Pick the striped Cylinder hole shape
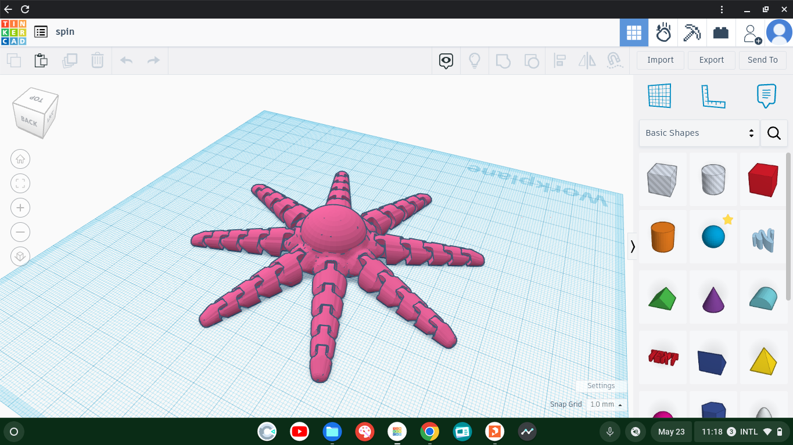 pos(713,179)
